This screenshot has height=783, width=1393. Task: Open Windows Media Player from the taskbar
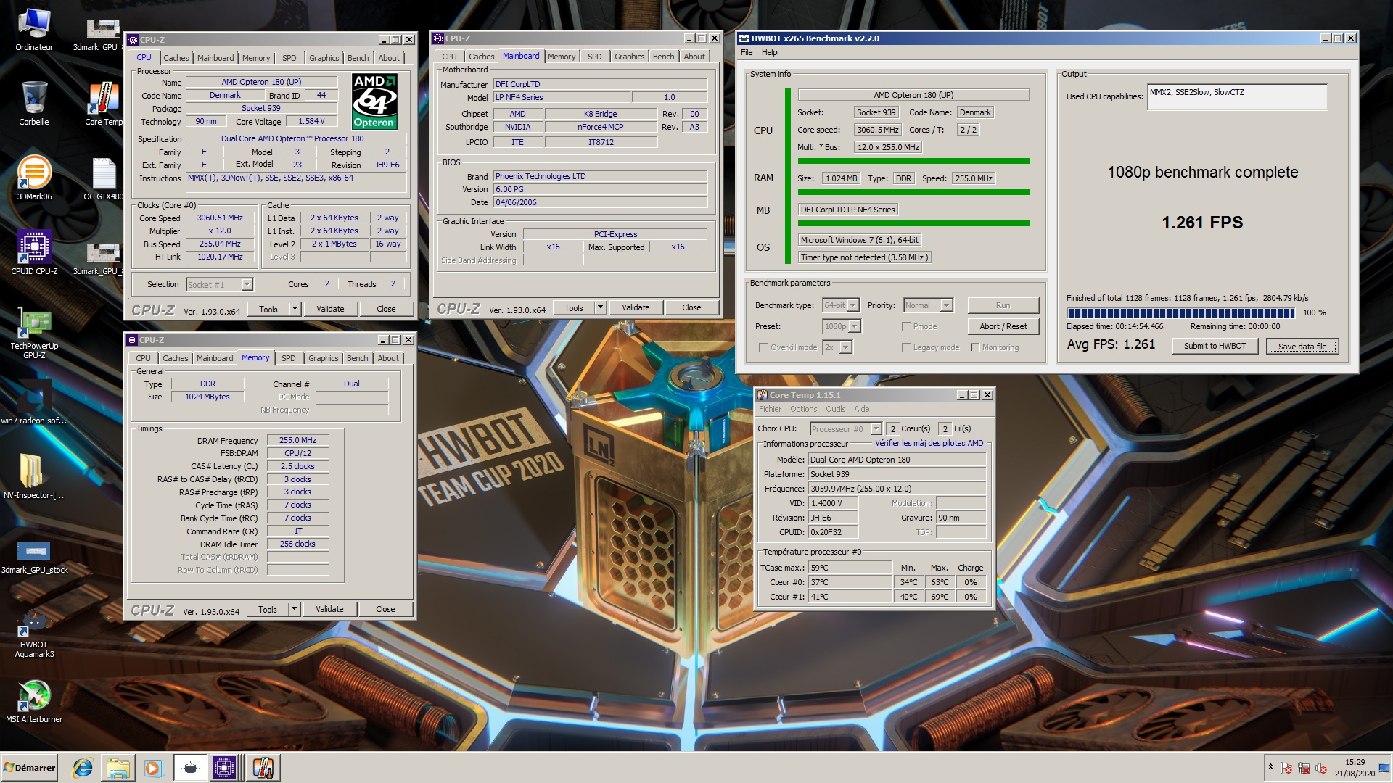153,768
